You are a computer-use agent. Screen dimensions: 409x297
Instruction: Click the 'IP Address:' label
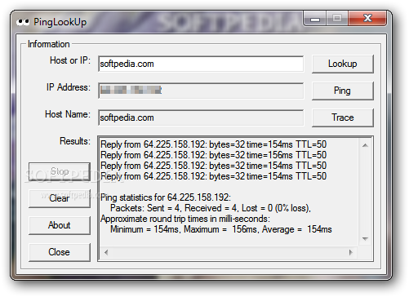[x=69, y=87]
